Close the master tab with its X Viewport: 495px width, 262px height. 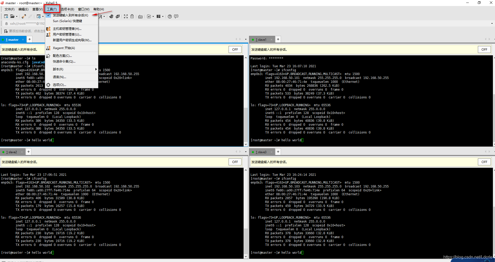click(23, 40)
